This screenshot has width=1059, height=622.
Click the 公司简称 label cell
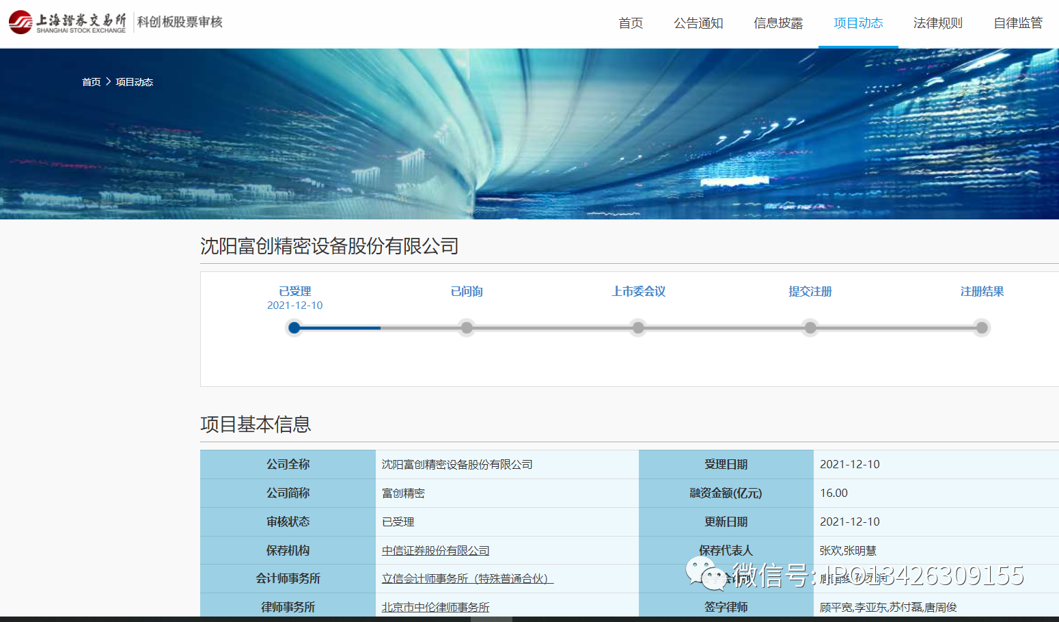click(288, 493)
